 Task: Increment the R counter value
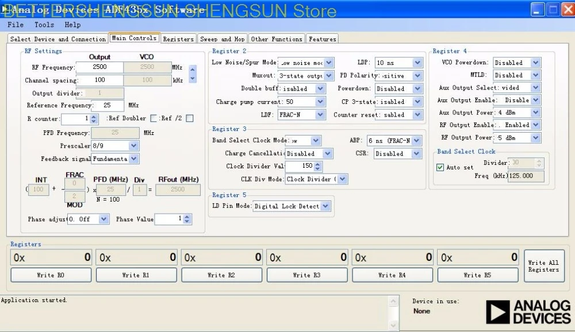[94, 117]
